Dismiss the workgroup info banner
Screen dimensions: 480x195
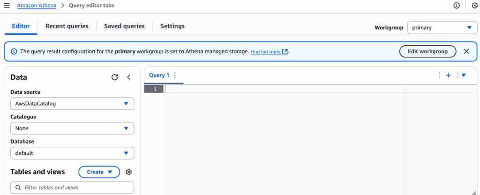[466, 51]
